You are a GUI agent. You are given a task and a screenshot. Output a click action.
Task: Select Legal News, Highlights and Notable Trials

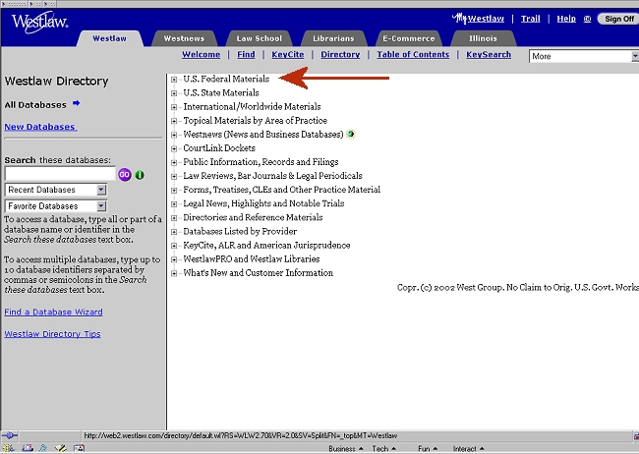(263, 203)
